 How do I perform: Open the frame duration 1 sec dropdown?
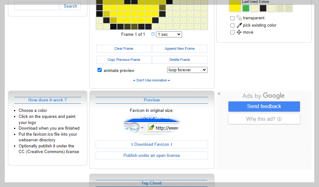click(x=169, y=34)
